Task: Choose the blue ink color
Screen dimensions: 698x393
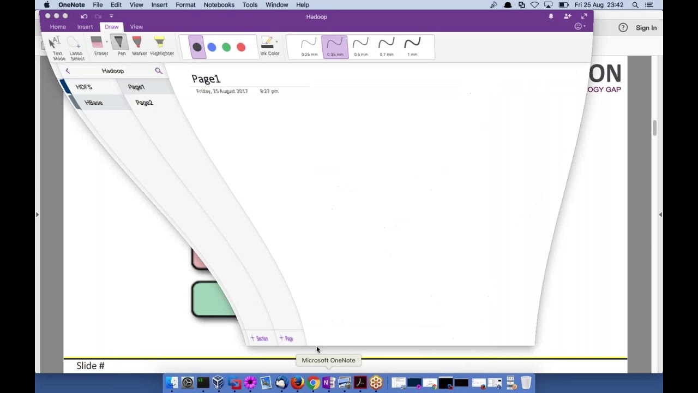Action: [212, 47]
